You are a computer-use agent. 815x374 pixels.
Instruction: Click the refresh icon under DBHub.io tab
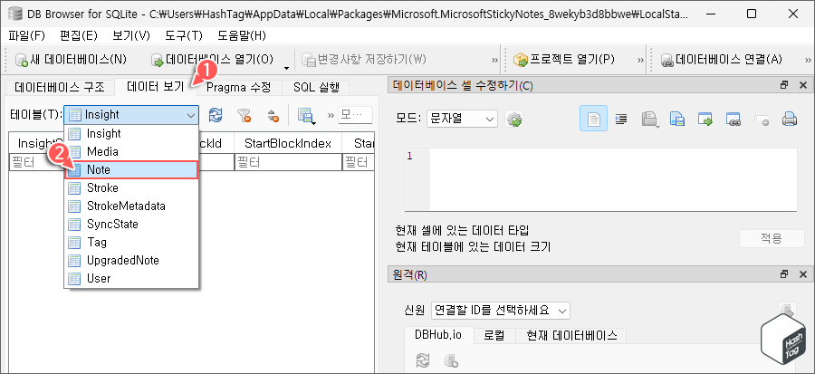(422, 360)
